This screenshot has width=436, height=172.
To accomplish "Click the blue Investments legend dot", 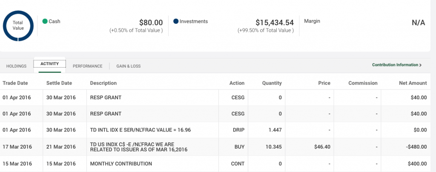I will pyautogui.click(x=176, y=21).
